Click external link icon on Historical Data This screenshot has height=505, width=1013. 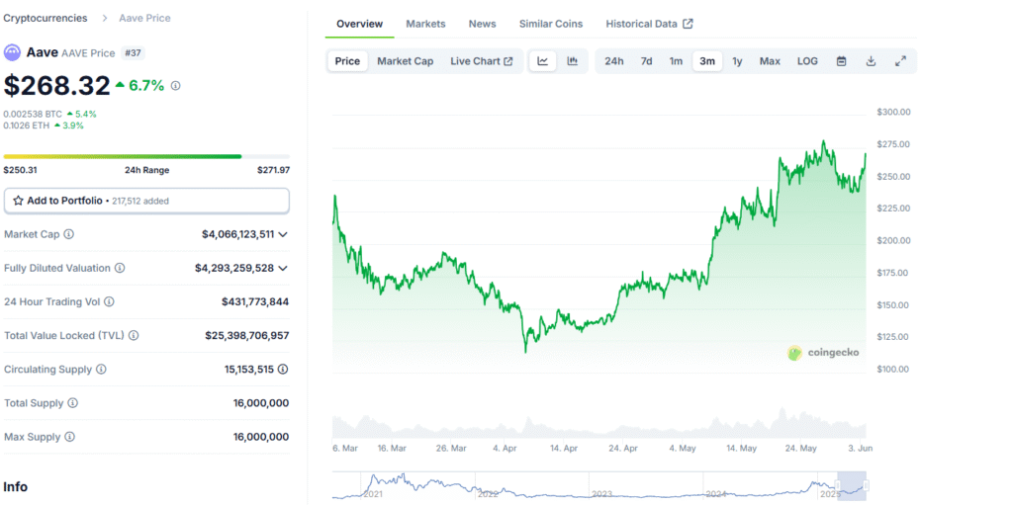689,24
